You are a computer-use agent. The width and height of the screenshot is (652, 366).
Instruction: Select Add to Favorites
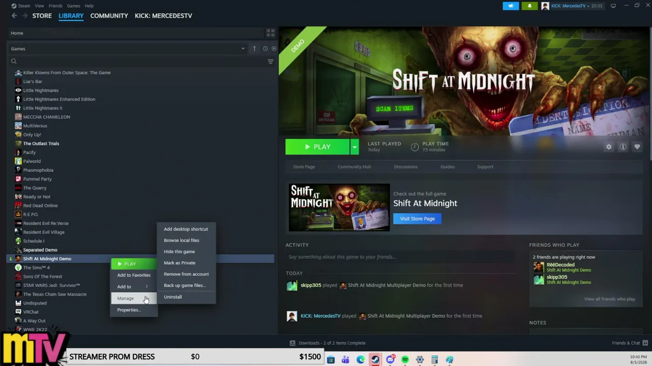134,275
